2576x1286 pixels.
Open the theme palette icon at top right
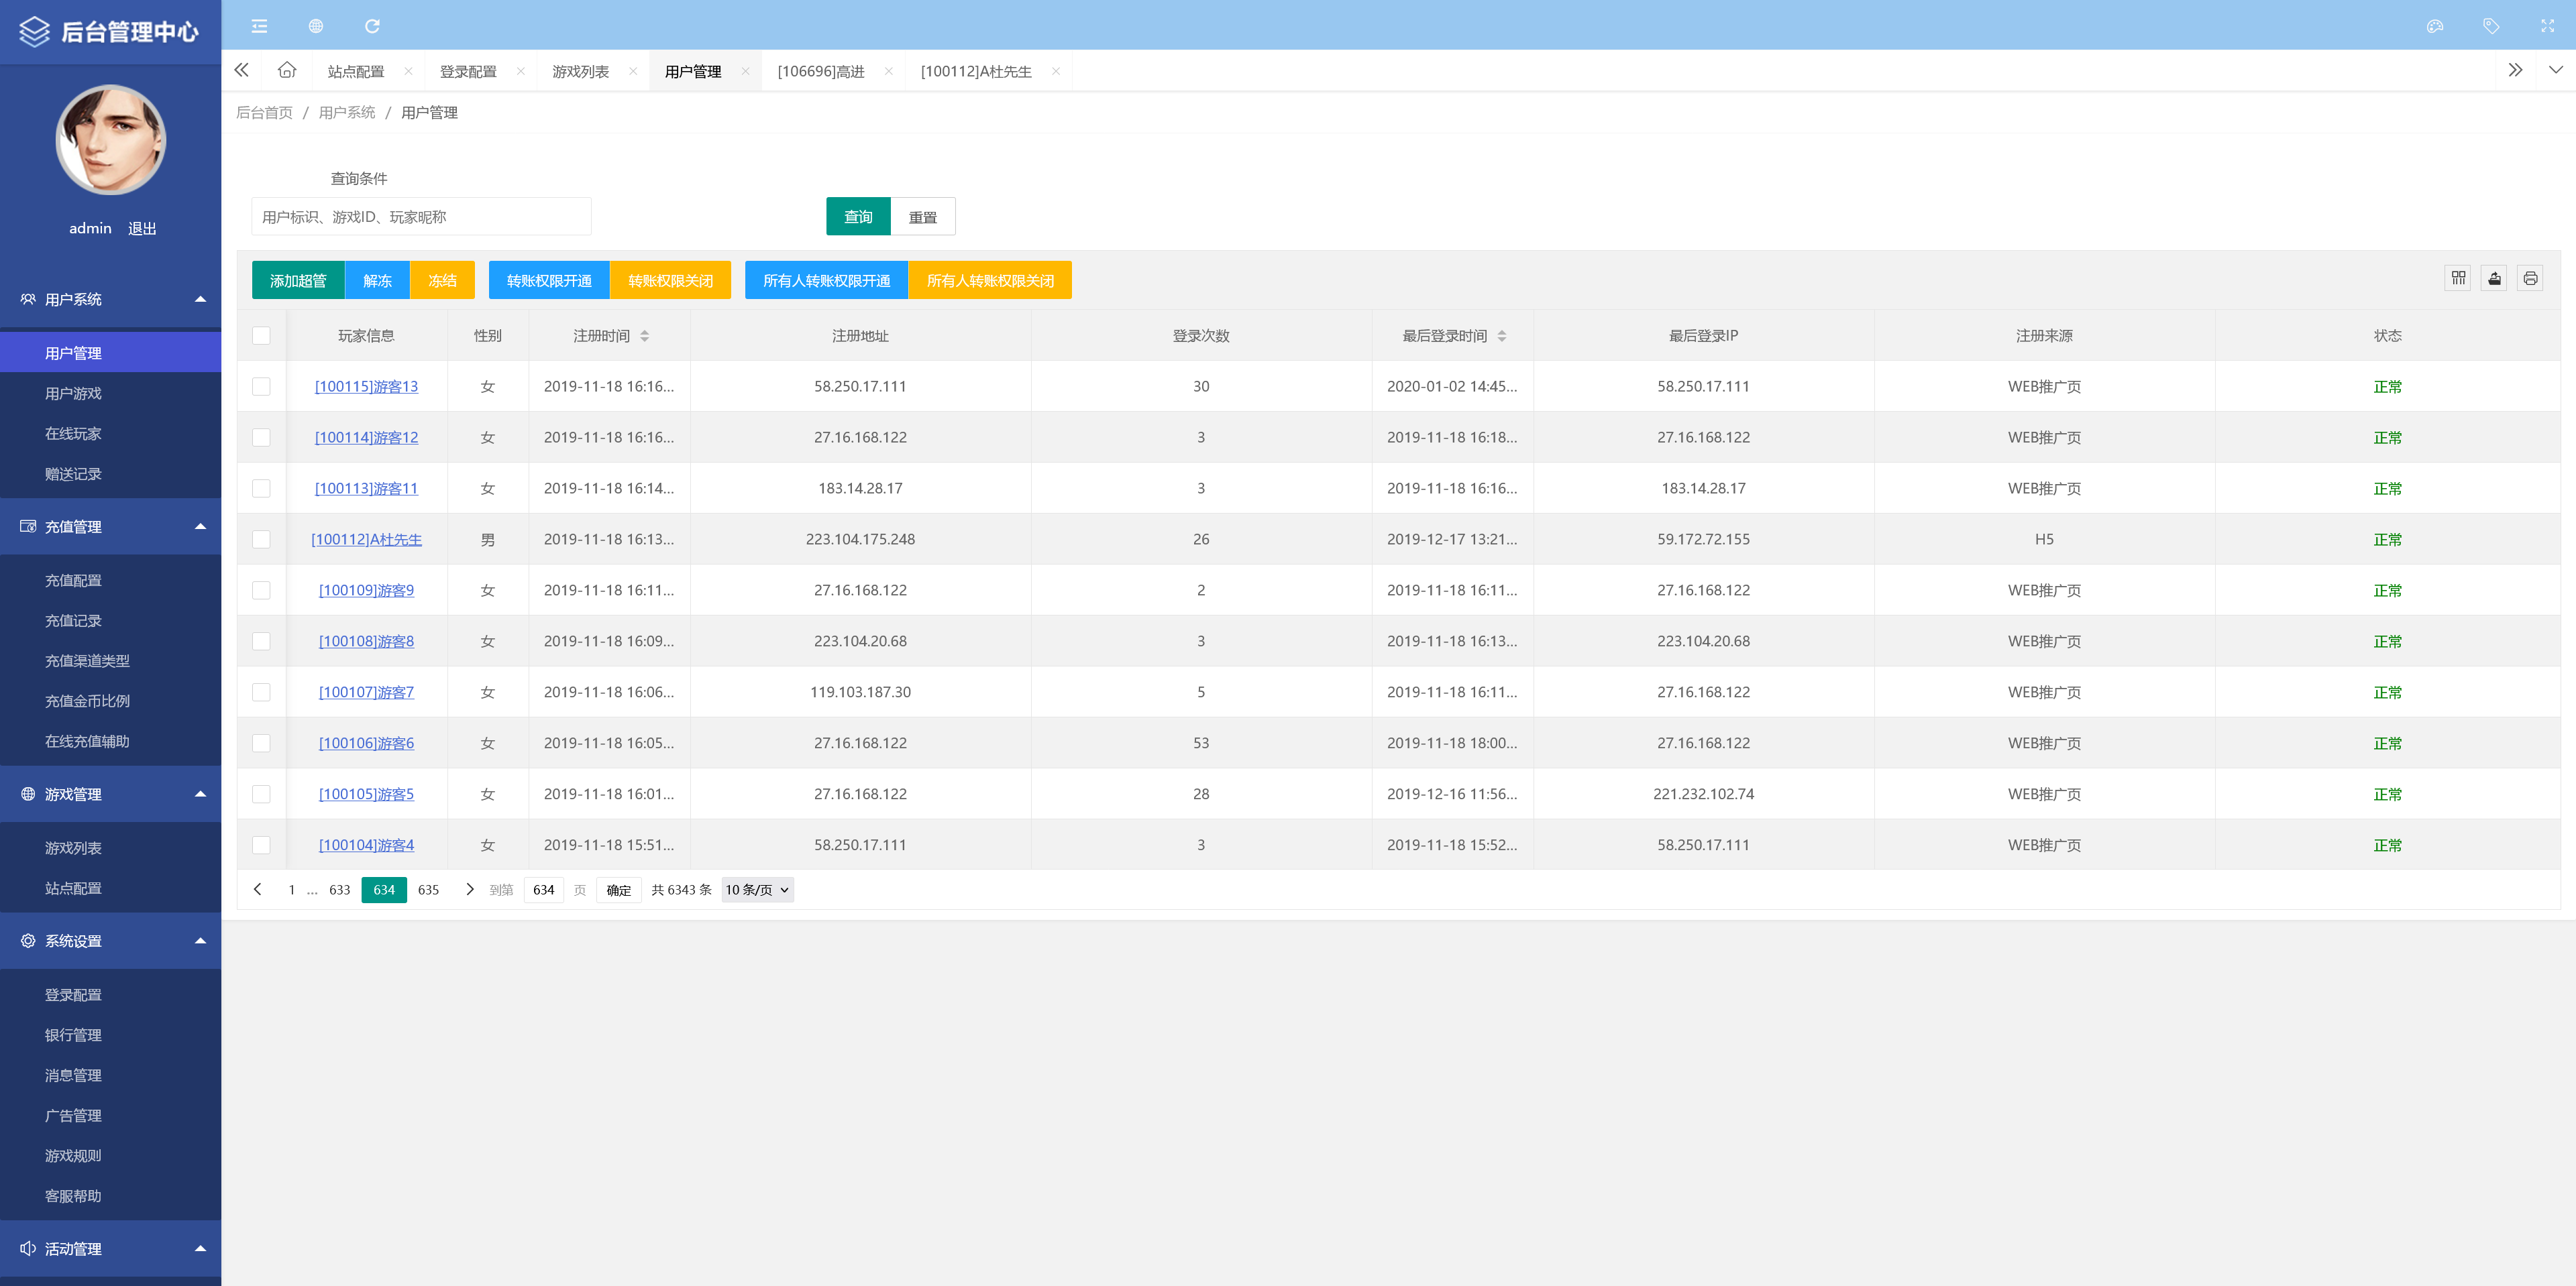click(2435, 26)
